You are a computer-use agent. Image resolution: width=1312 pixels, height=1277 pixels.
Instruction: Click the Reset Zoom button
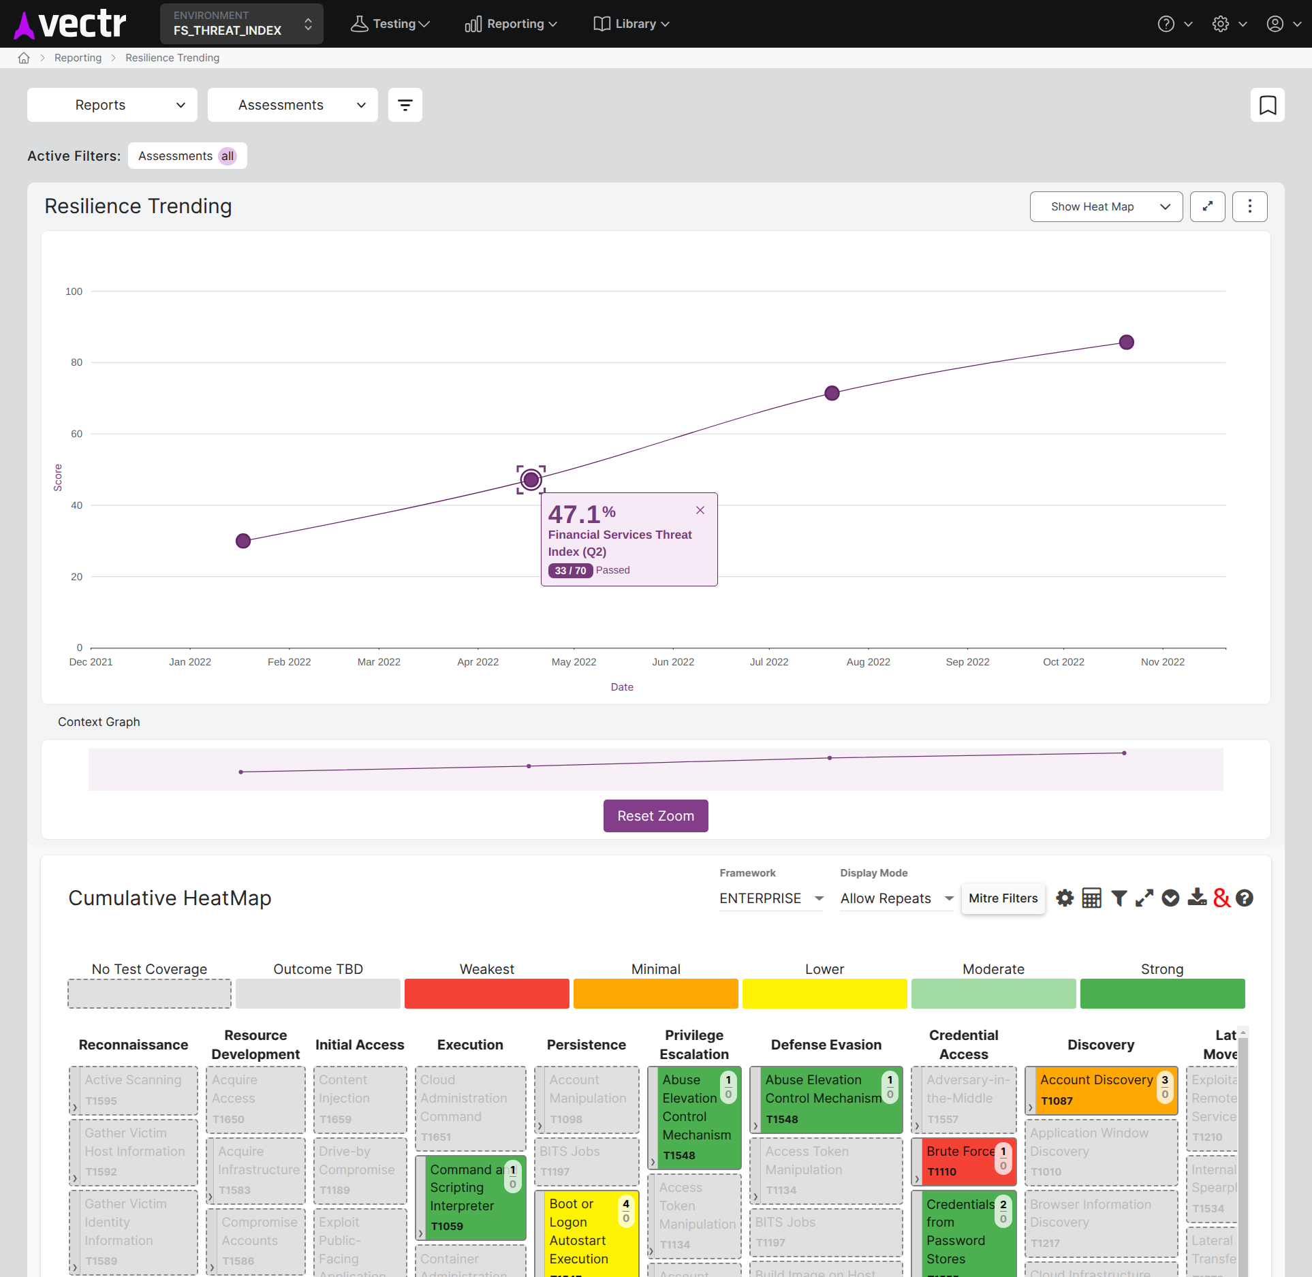[x=655, y=816]
